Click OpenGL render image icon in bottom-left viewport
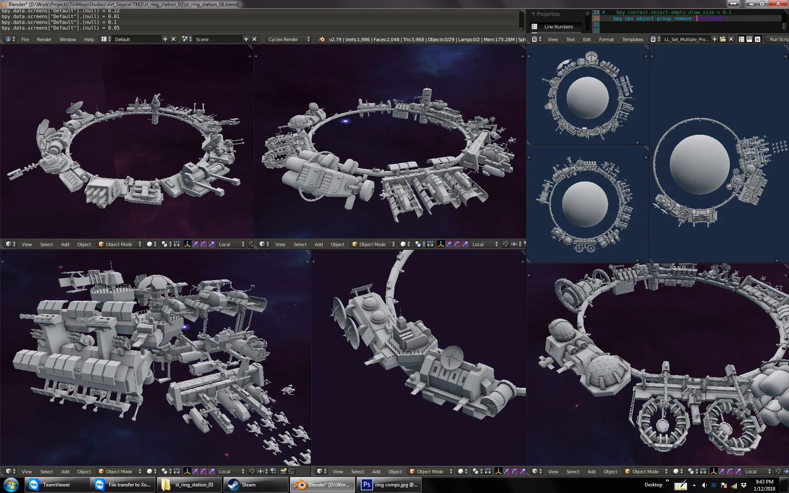 (283, 471)
